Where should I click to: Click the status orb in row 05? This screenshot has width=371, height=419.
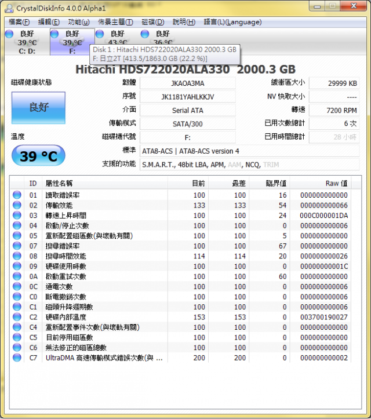[17, 235]
